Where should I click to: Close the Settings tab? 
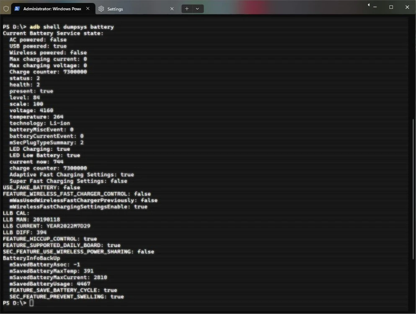(x=172, y=9)
